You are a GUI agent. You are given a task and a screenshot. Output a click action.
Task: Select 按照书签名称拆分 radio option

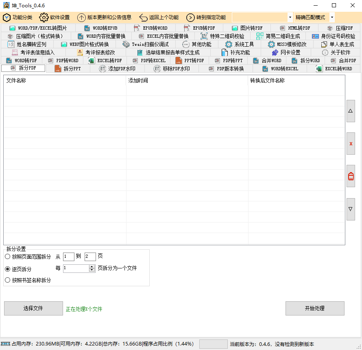pyautogui.click(x=8, y=280)
